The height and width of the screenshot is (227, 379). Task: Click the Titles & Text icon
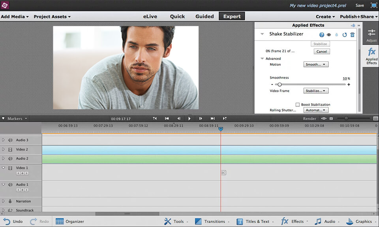[x=240, y=221]
